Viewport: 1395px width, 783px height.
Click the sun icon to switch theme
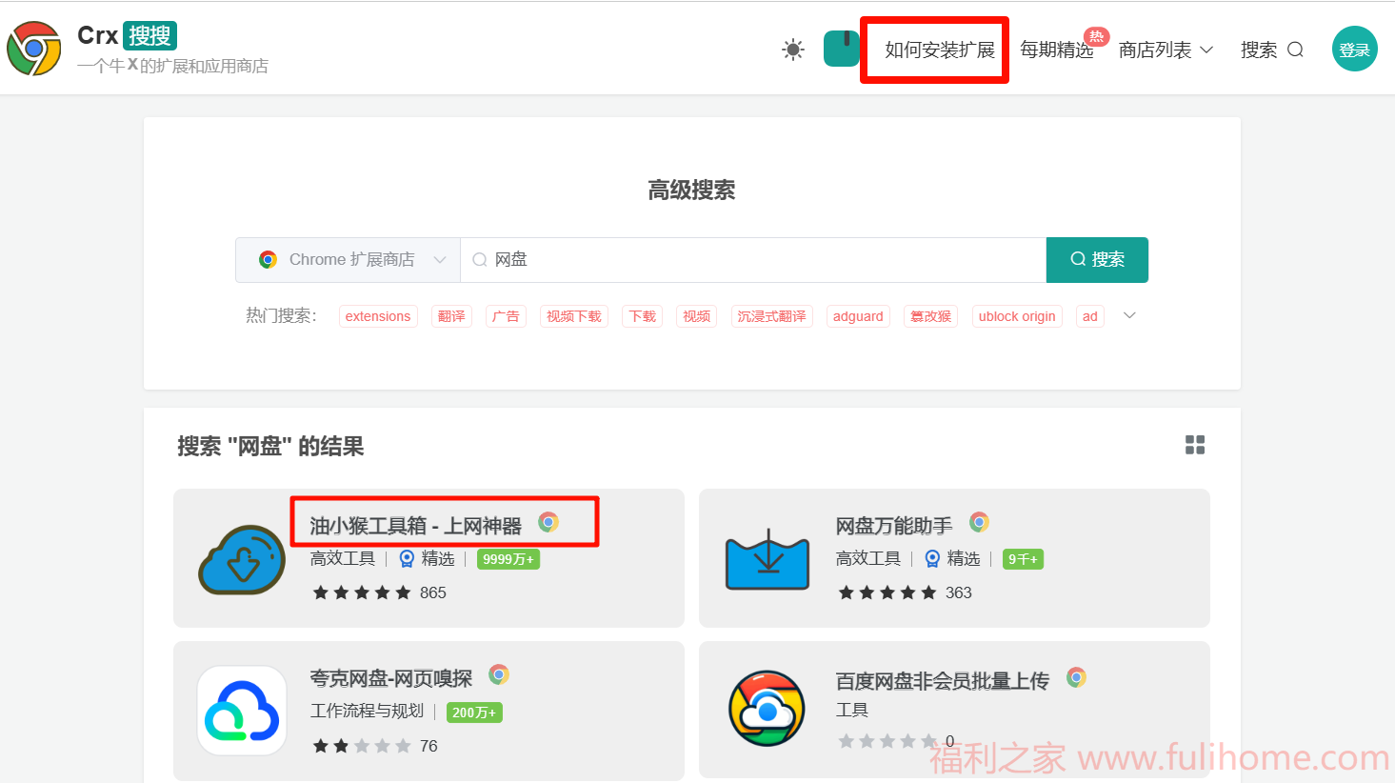tap(792, 49)
